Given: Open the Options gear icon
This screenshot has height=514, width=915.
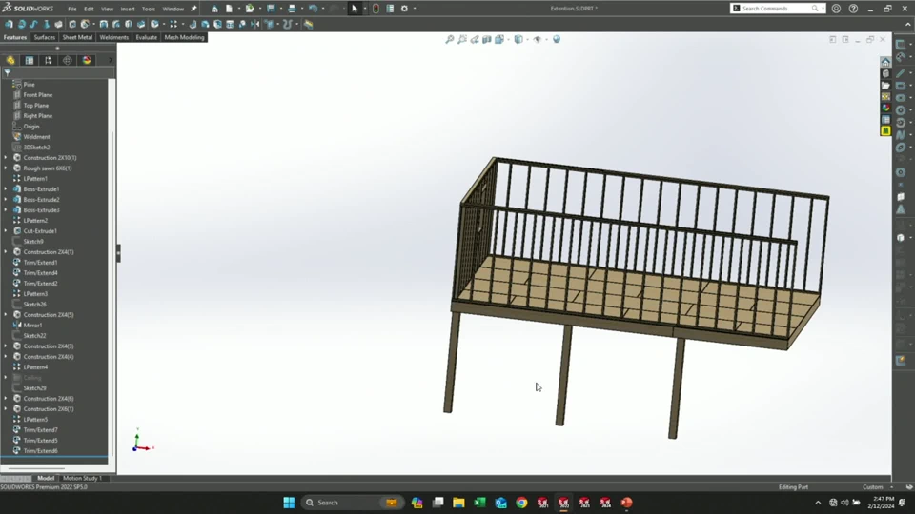Looking at the screenshot, I should [404, 9].
